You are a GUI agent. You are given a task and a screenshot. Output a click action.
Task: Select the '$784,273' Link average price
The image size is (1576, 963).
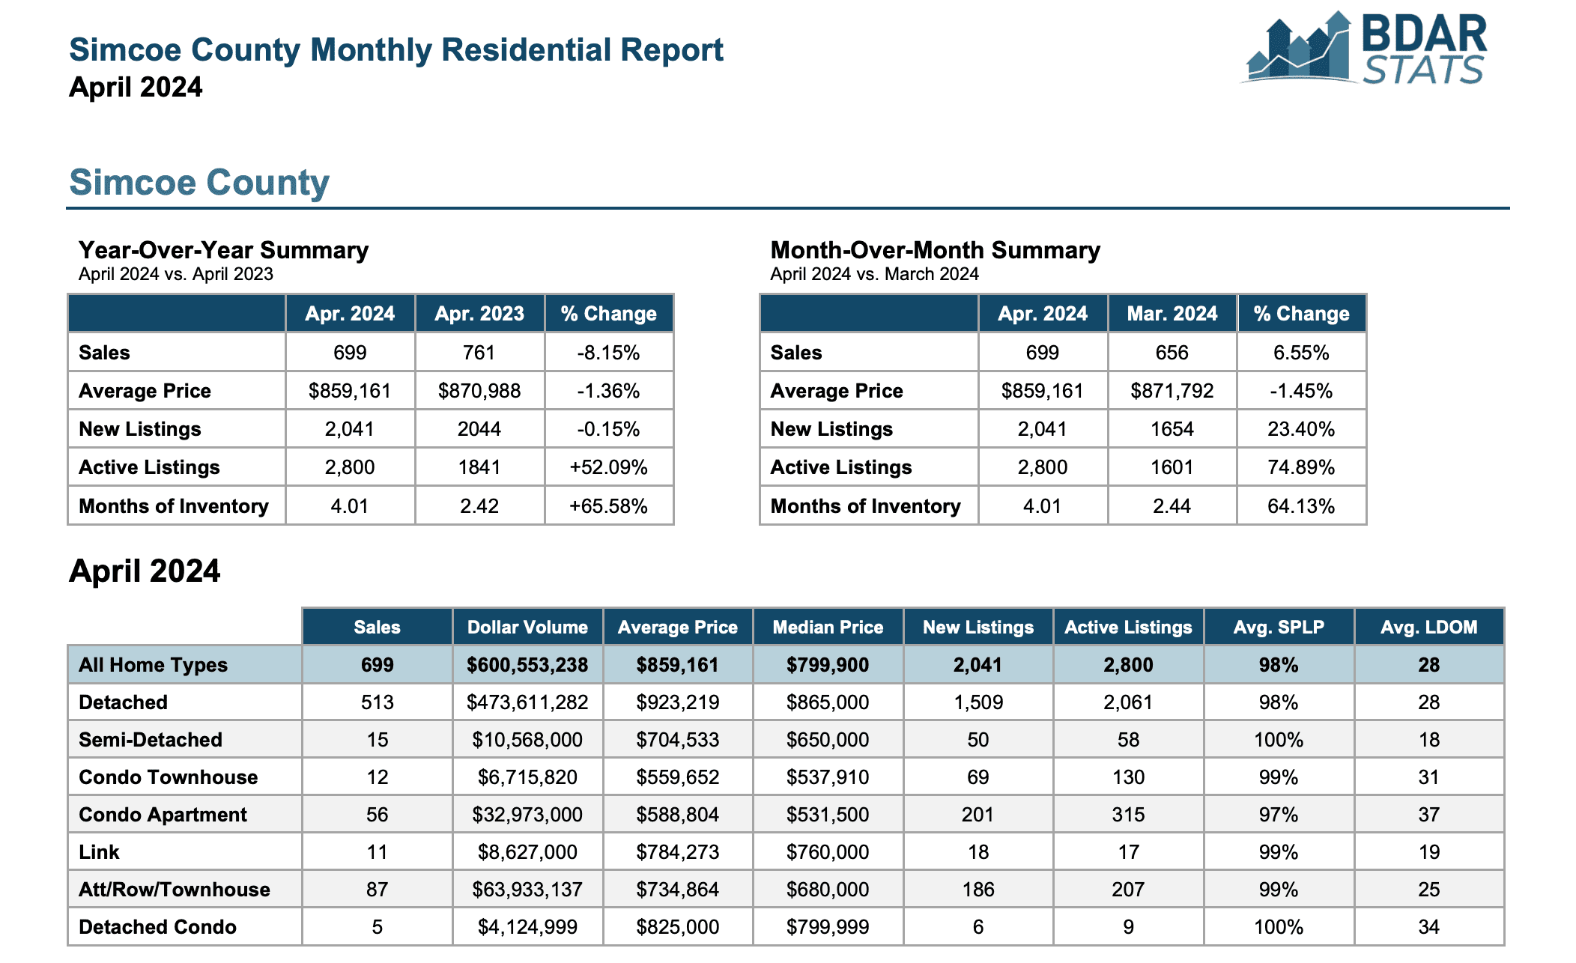678,852
